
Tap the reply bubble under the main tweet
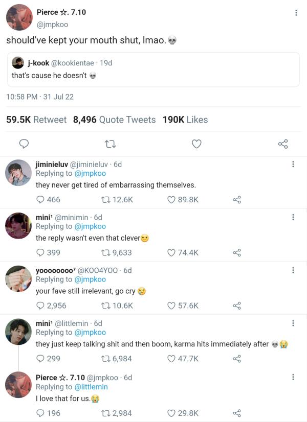[24, 144]
